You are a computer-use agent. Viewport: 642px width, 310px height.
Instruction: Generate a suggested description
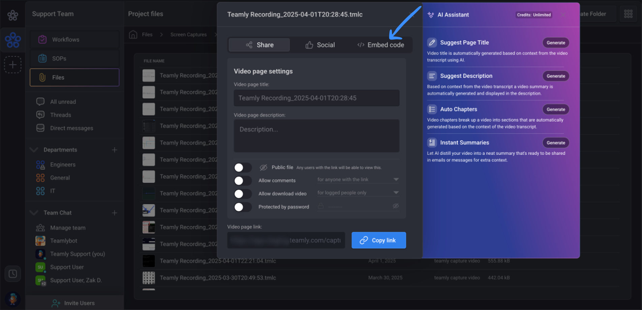[x=556, y=76]
